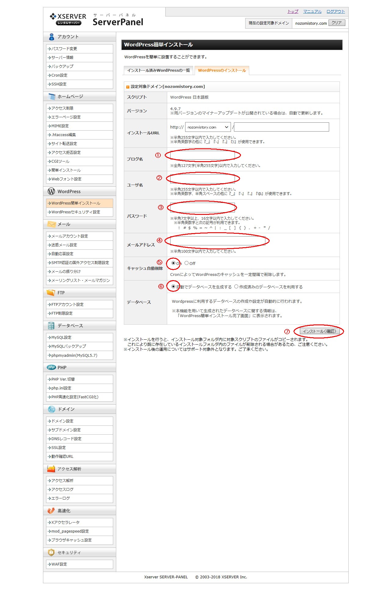Click the メール envelope icon
This screenshot has height=593, width=392.
[52, 224]
